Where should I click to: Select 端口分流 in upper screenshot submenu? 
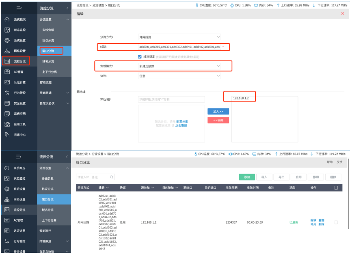48,51
